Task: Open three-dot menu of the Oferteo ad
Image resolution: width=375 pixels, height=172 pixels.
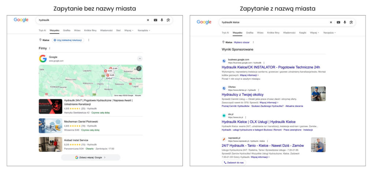Action: pyautogui.click(x=259, y=90)
